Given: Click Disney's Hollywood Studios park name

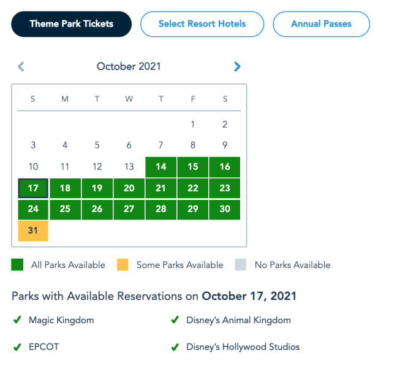Looking at the screenshot, I should pyautogui.click(x=243, y=347).
